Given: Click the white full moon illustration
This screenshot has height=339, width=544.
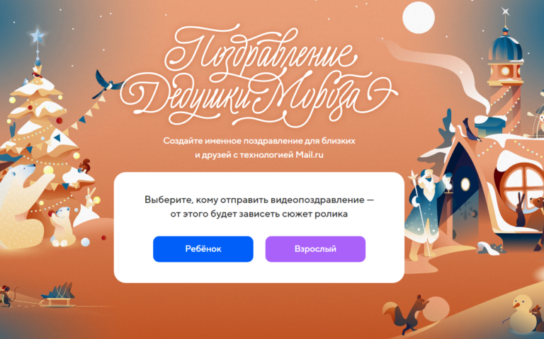Looking at the screenshot, I should 419,17.
